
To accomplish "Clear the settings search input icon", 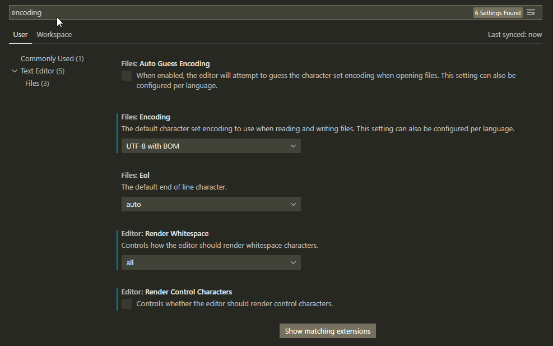I will (x=531, y=12).
